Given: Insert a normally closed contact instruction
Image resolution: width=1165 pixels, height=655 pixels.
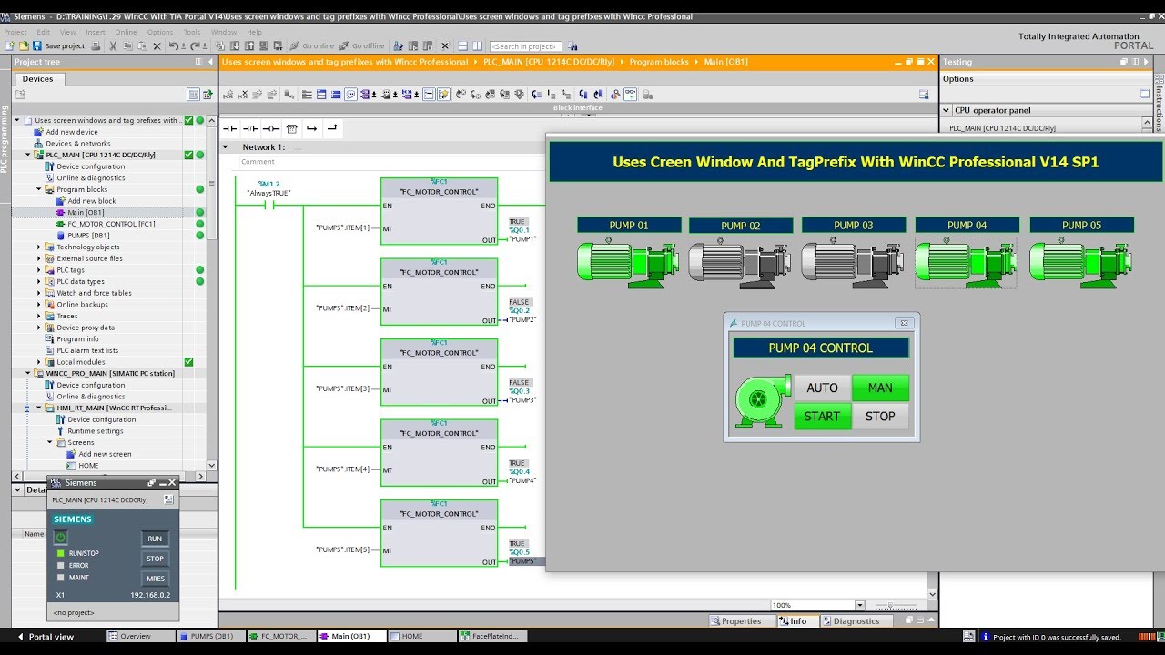Looking at the screenshot, I should pos(250,128).
